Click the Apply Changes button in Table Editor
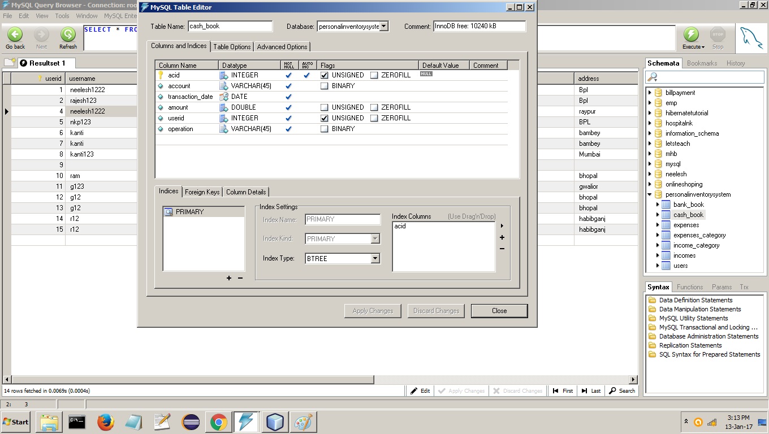The height and width of the screenshot is (434, 769). point(373,311)
